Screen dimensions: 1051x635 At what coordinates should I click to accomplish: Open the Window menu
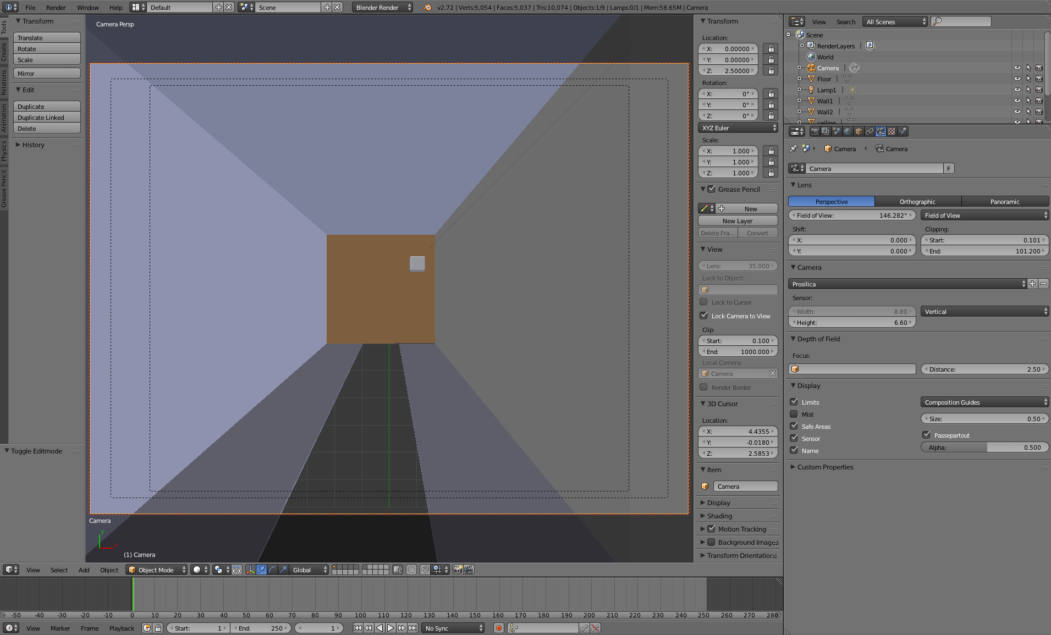[x=87, y=7]
